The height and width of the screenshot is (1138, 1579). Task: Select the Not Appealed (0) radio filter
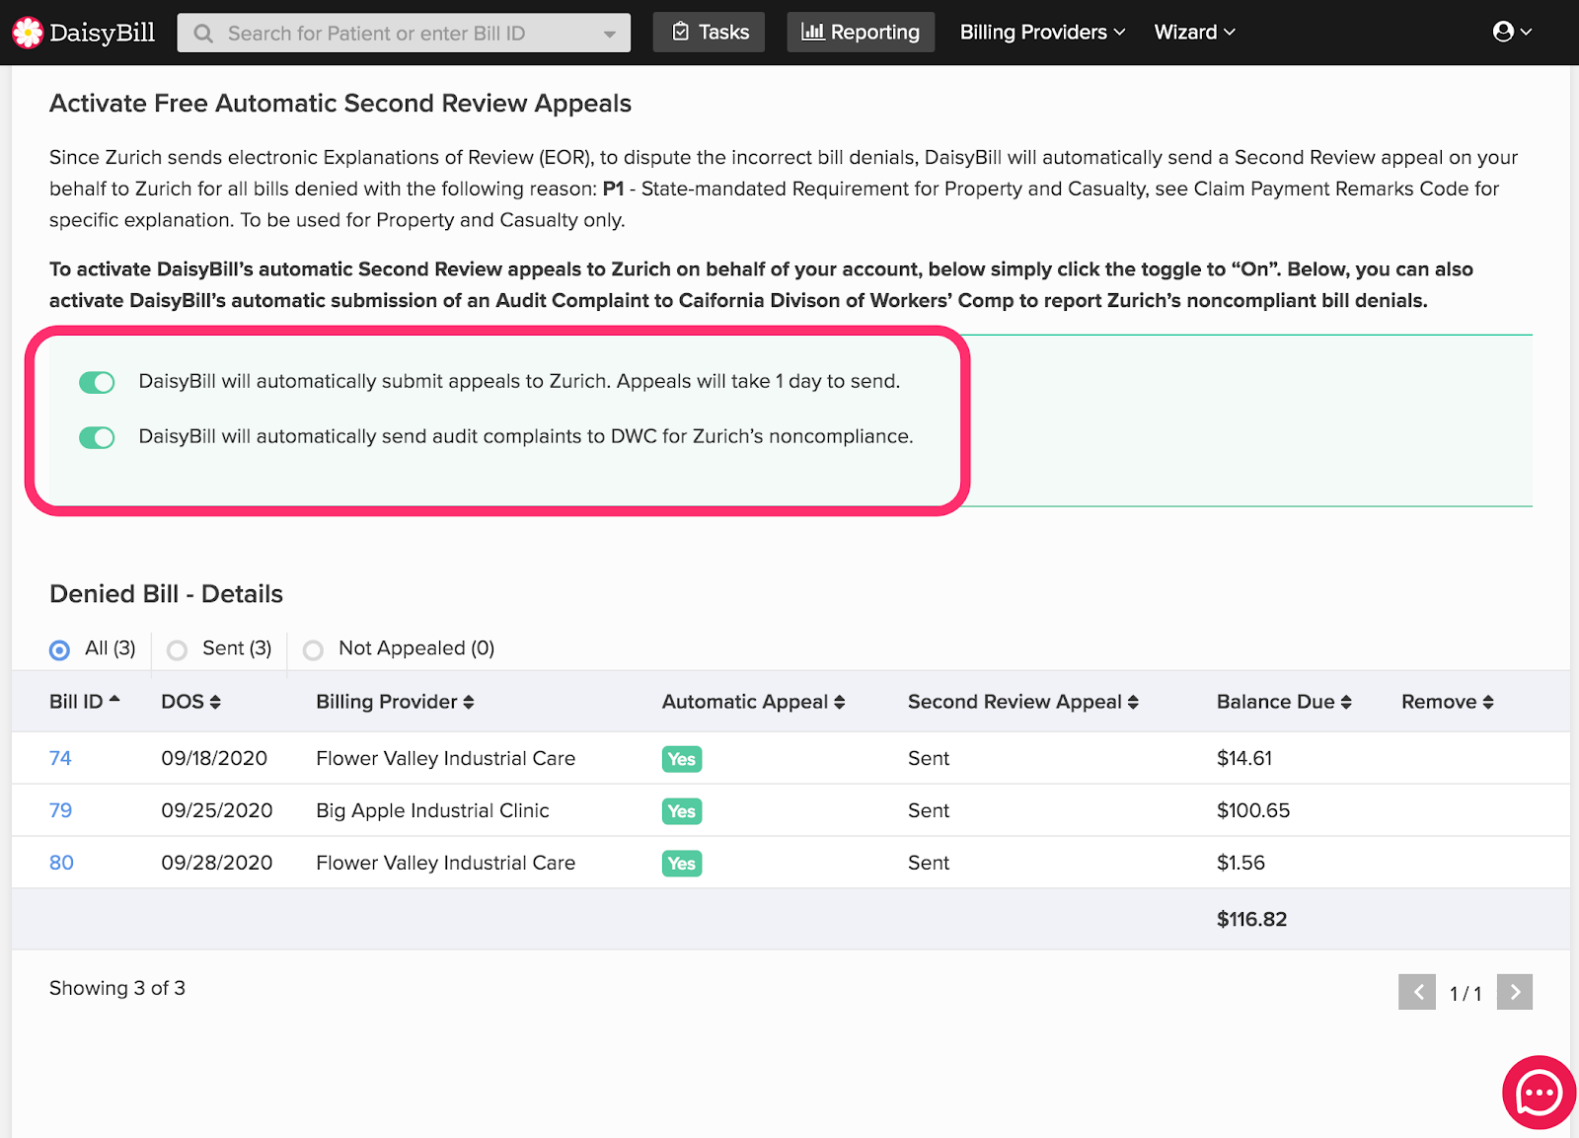pos(313,649)
